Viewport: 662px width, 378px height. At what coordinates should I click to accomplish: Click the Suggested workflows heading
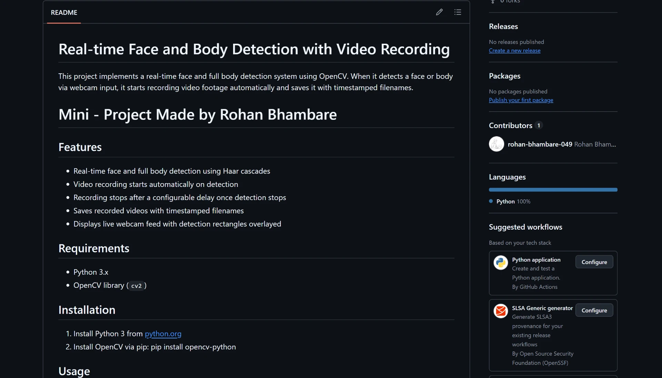click(525, 227)
